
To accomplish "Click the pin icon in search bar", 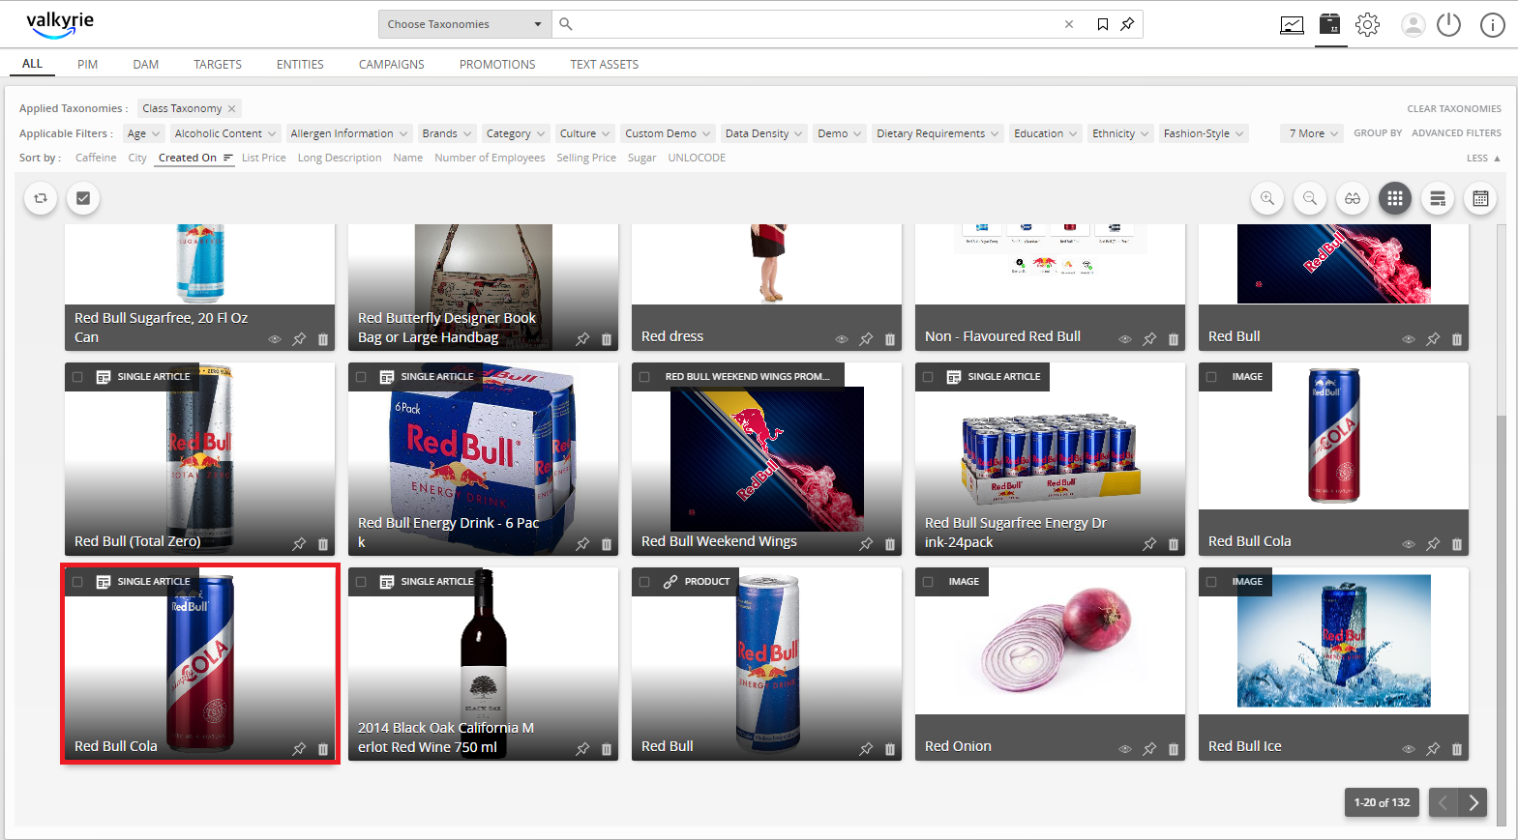I will [x=1127, y=24].
